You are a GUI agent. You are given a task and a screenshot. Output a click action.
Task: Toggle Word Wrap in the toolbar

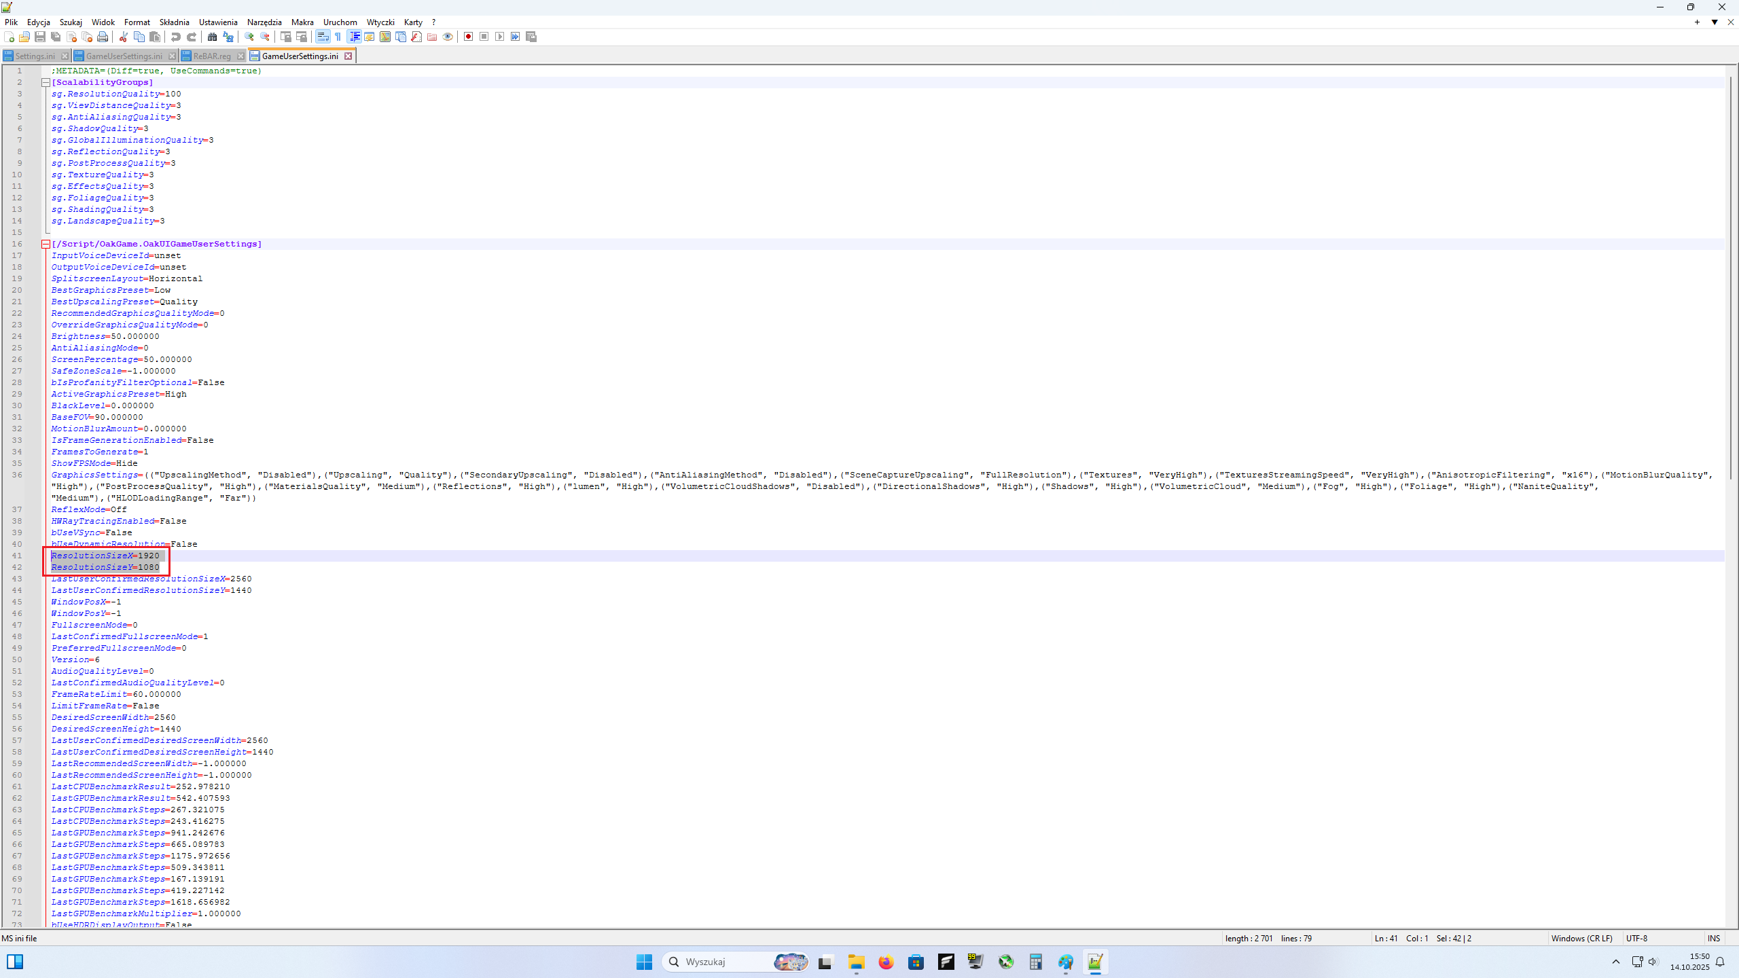(323, 37)
